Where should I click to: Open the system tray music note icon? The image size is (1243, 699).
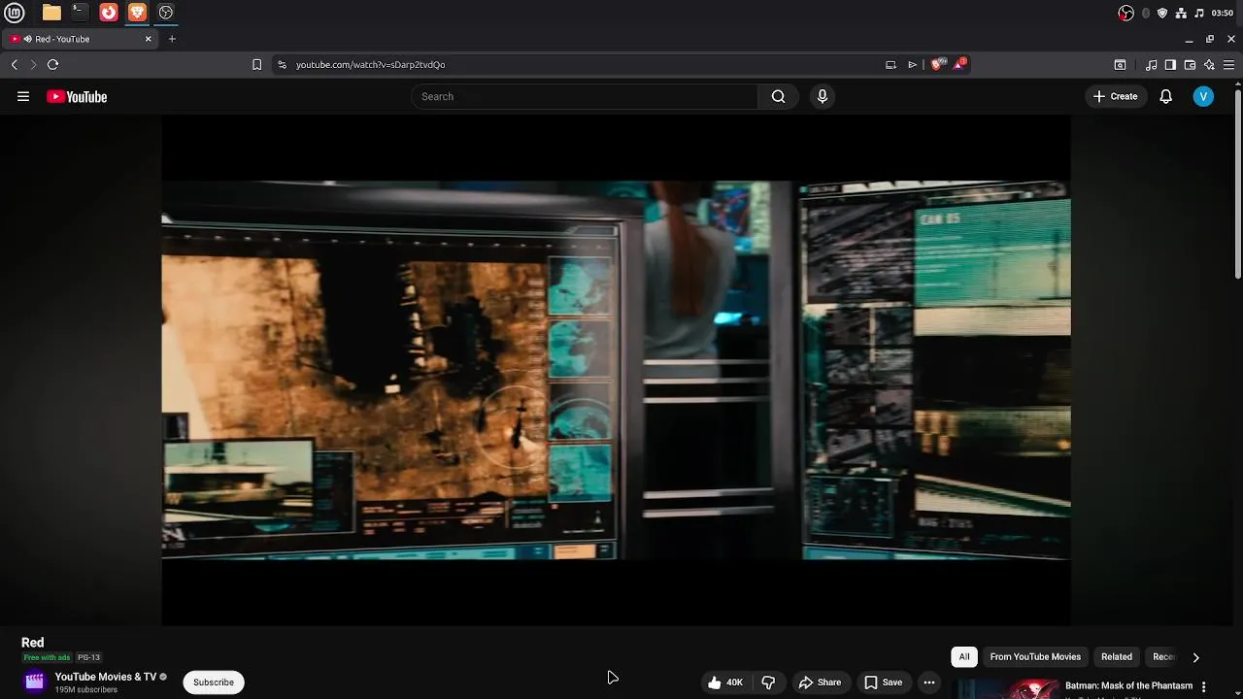pyautogui.click(x=1199, y=13)
